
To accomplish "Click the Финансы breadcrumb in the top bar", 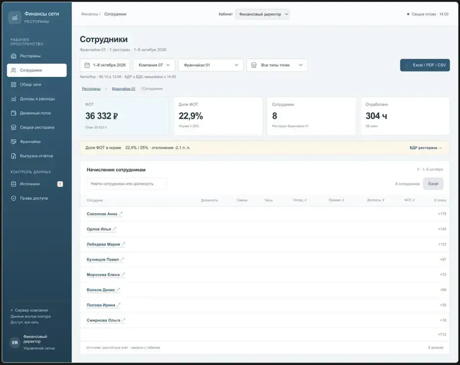I will click(89, 14).
